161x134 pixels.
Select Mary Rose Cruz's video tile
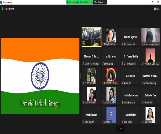[x=111, y=37]
